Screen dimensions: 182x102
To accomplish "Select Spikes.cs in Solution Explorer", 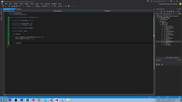I will (168, 43).
